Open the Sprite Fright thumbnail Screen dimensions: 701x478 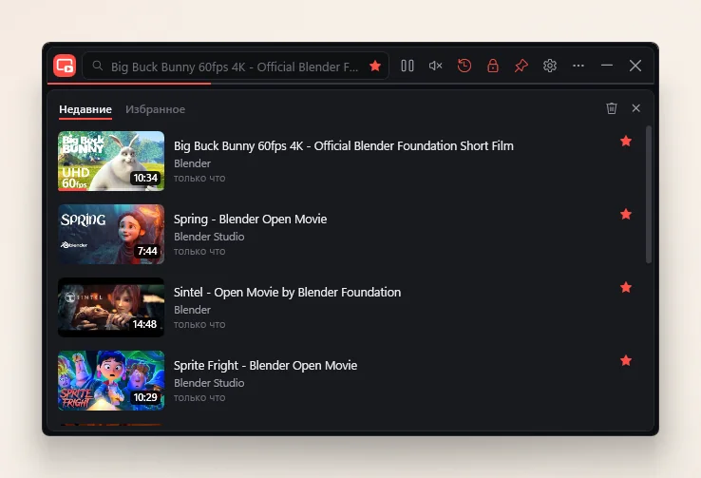111,380
